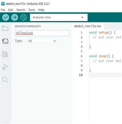Click line number 3 in the gutter
Screen dimensions: 122x124
82,42
